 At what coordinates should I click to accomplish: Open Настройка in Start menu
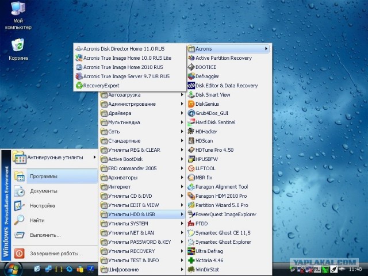(55, 206)
